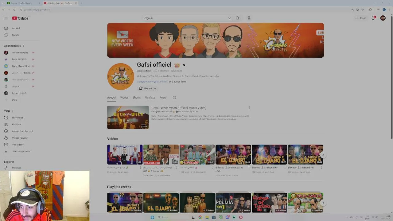Show next videos with carousel arrow
The height and width of the screenshot is (221, 393).
[323, 155]
